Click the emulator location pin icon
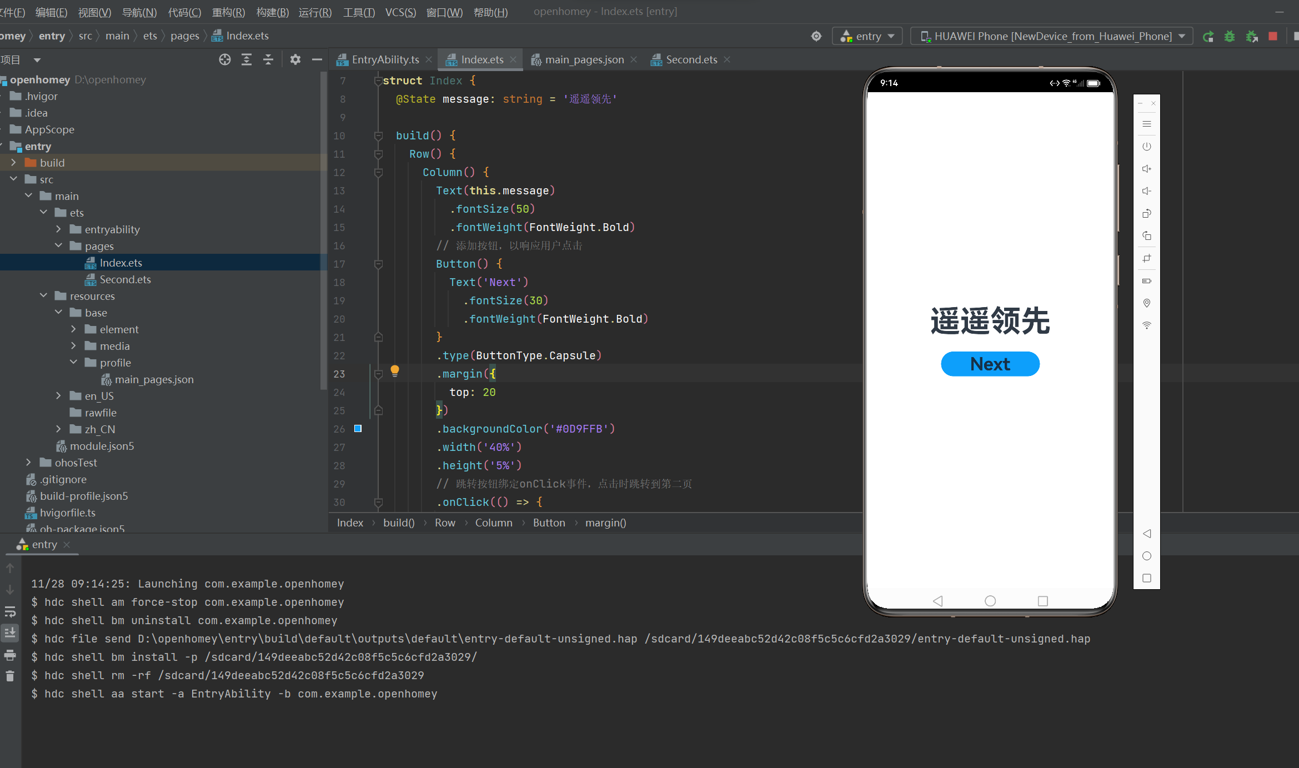The image size is (1299, 768). click(1146, 303)
